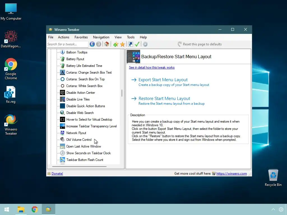Open the Navigation menu
Viewport: 287px width, 215px height.
pyautogui.click(x=101, y=37)
